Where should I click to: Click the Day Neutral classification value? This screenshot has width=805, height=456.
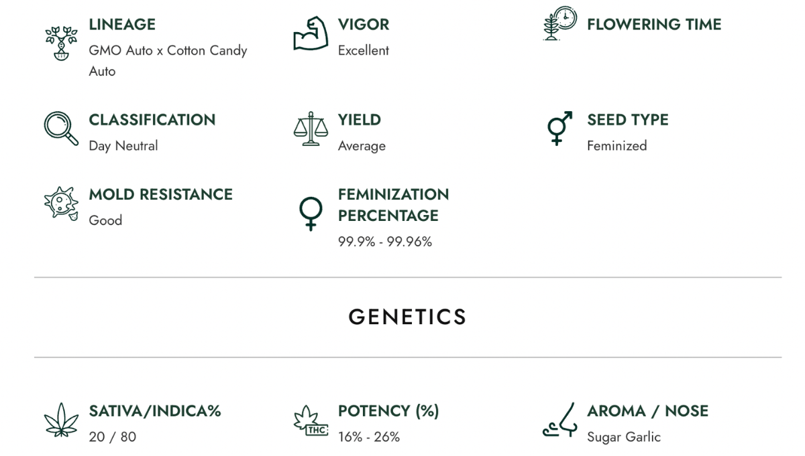click(x=123, y=146)
